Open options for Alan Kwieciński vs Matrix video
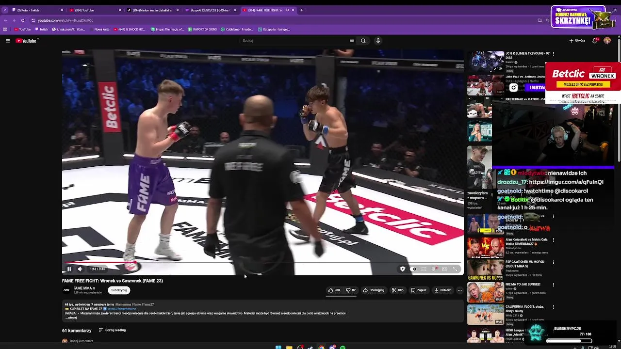 point(554,240)
